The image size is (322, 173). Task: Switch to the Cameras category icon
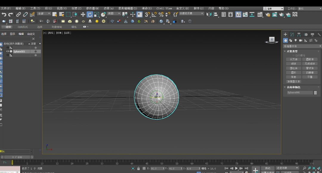(301, 40)
